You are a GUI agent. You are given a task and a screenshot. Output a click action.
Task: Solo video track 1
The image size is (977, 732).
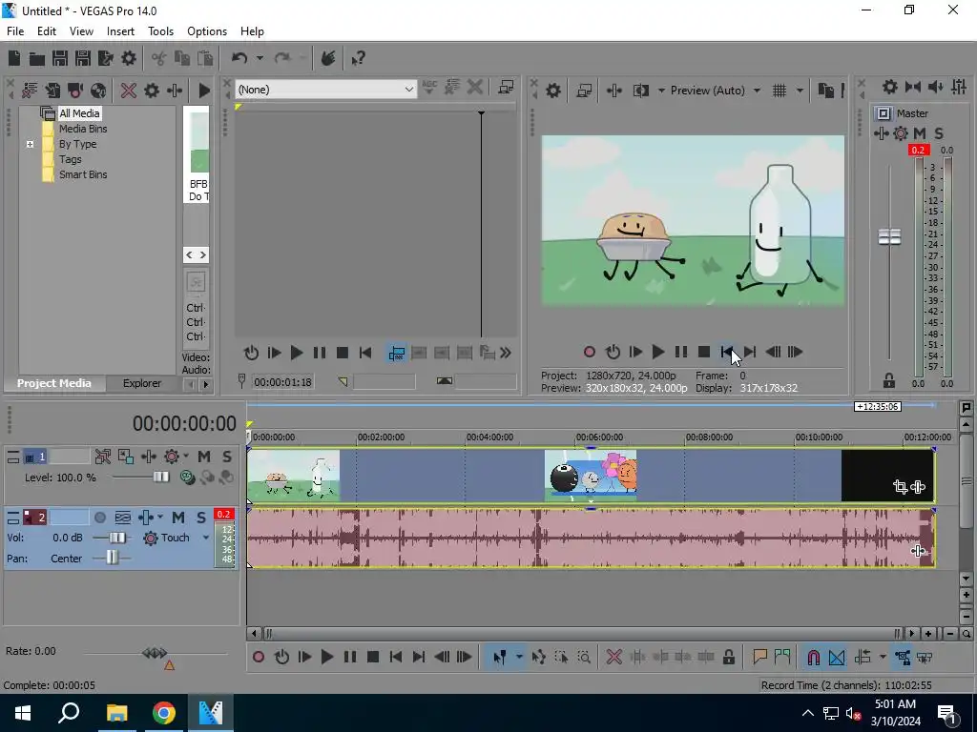[227, 457]
